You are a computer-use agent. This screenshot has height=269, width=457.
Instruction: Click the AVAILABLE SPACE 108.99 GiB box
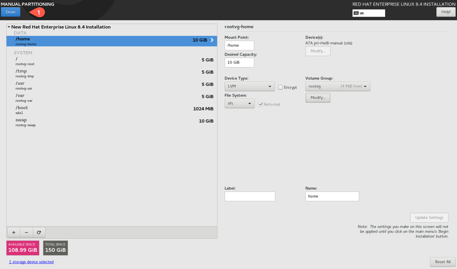pos(23,248)
